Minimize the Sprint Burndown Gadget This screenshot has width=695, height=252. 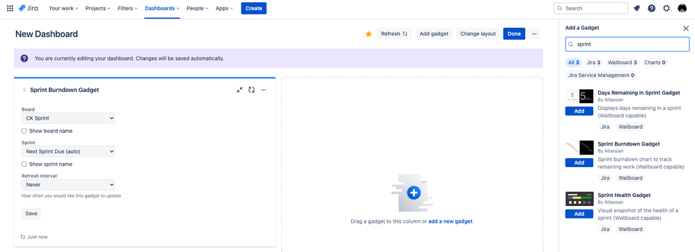tap(240, 90)
